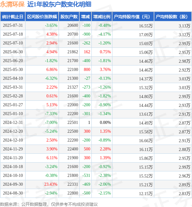
Task: Click the 股东户数 column header
Action: (x=69, y=17)
